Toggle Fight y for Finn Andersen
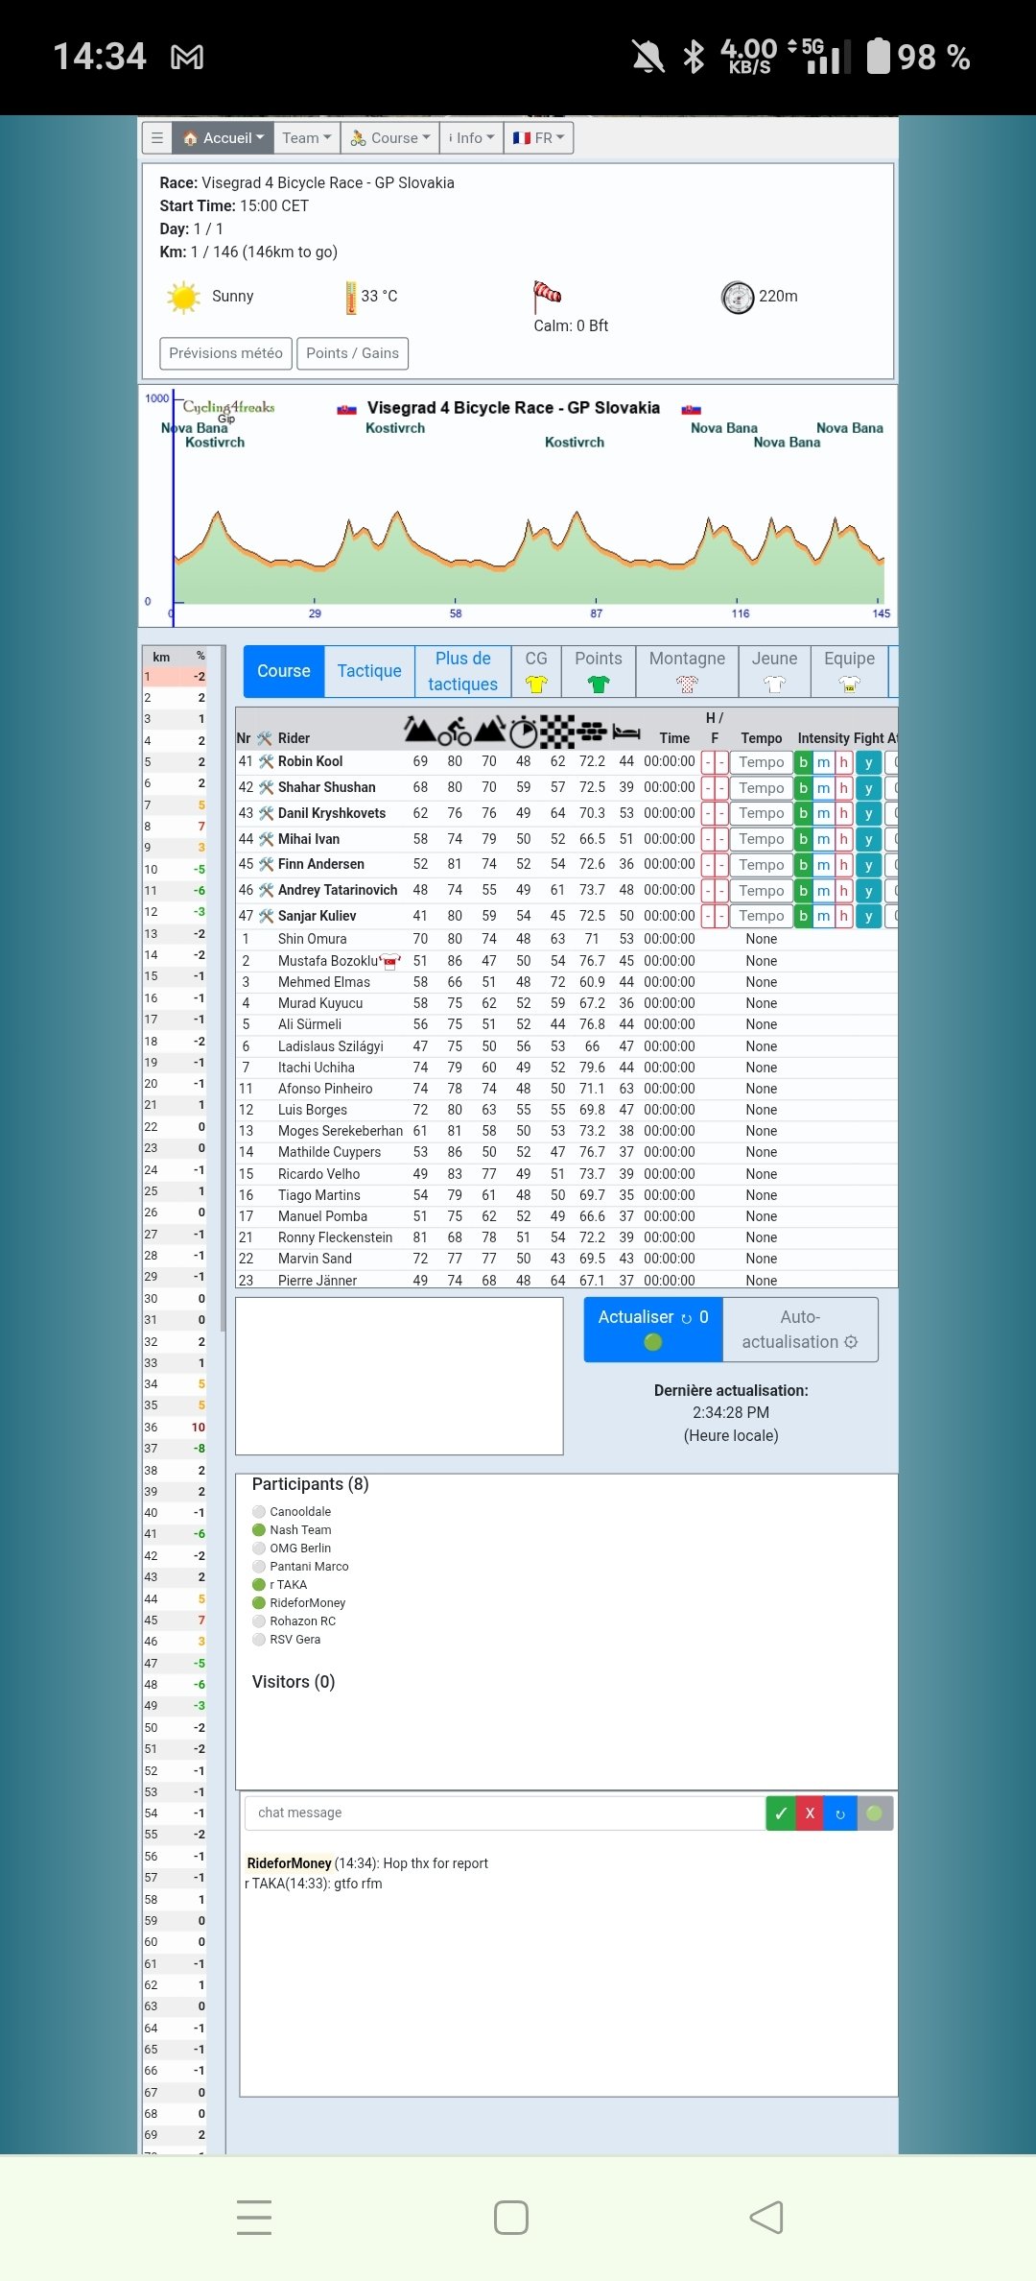The image size is (1036, 2281). coord(868,865)
